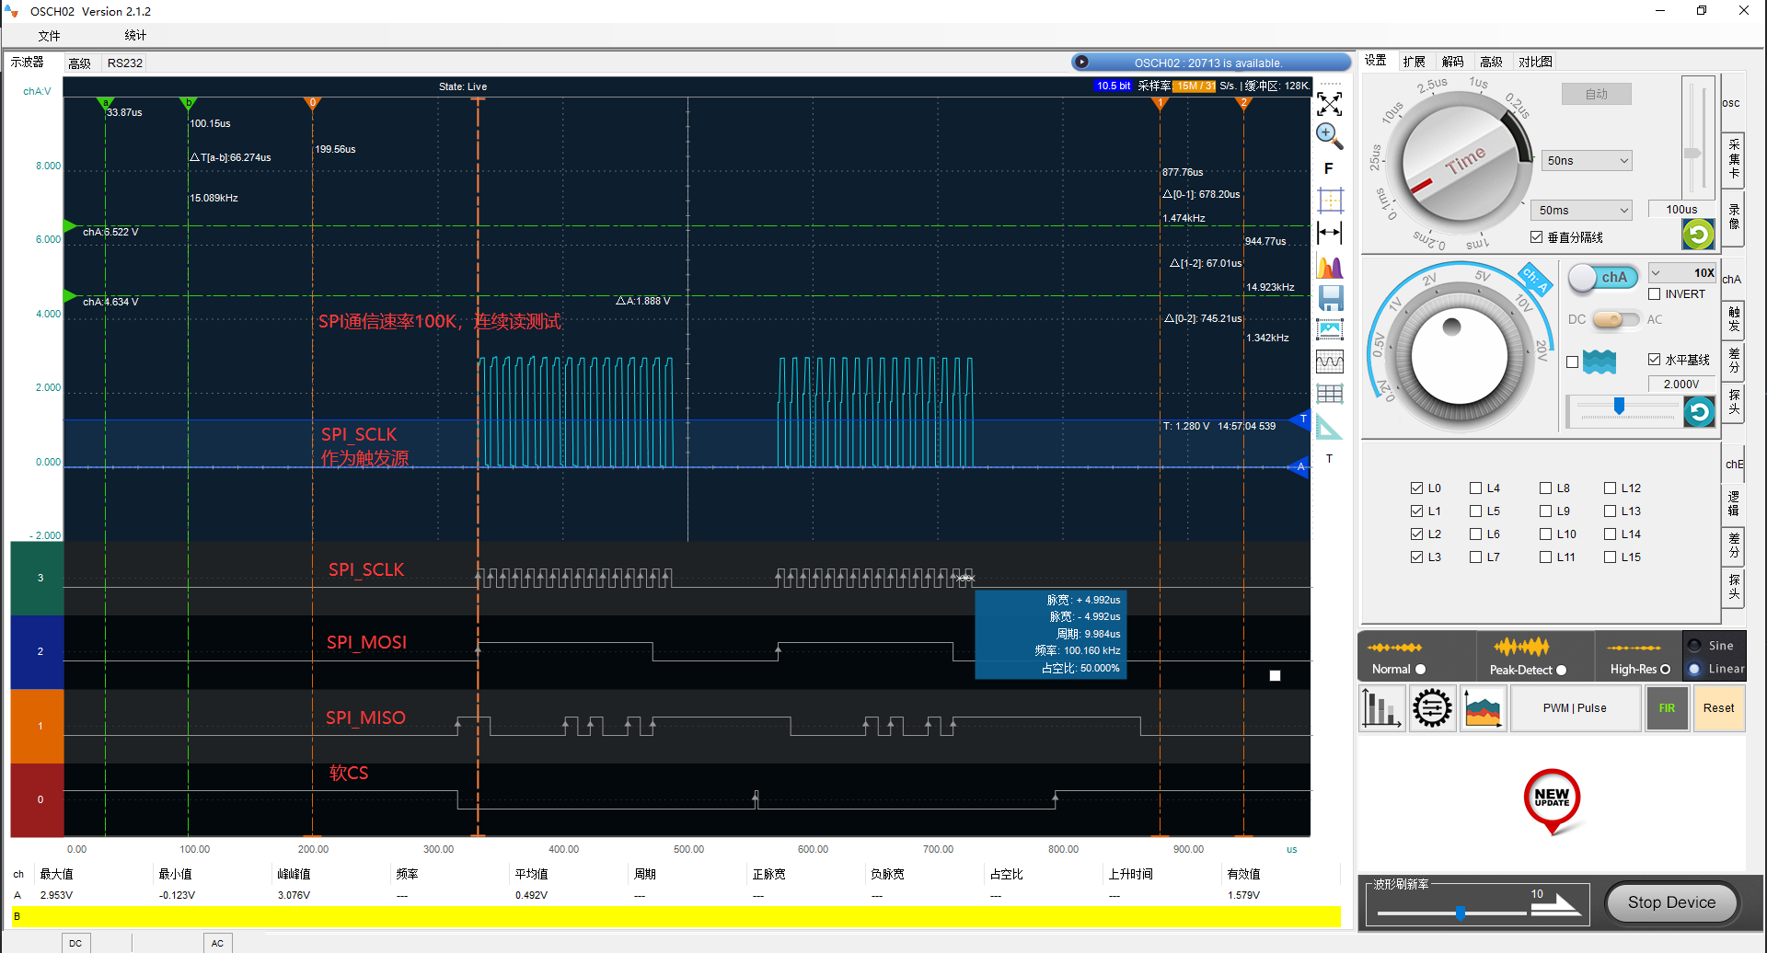Open bar chart statistics icon
Viewport: 1767px width, 953px height.
[x=1380, y=708]
